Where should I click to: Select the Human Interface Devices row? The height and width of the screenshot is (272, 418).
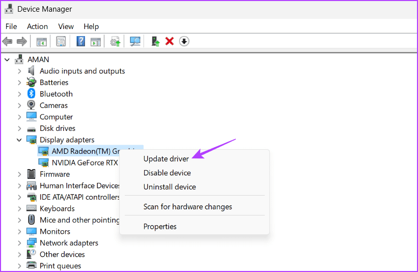tap(79, 185)
